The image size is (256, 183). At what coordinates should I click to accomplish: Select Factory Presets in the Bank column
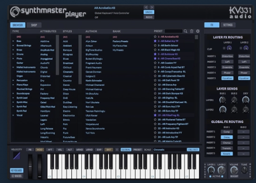click(x=120, y=41)
